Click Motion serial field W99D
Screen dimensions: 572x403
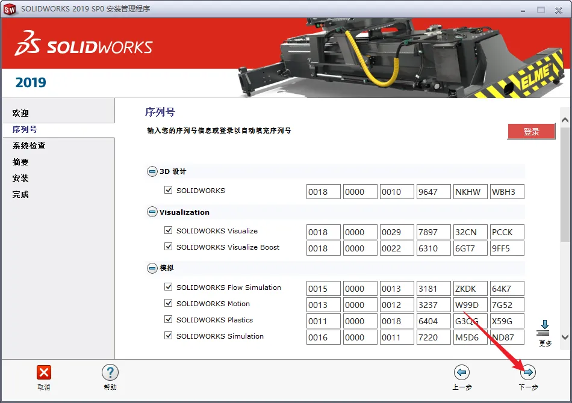470,304
